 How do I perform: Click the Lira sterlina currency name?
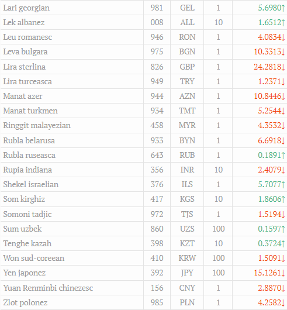25,67
